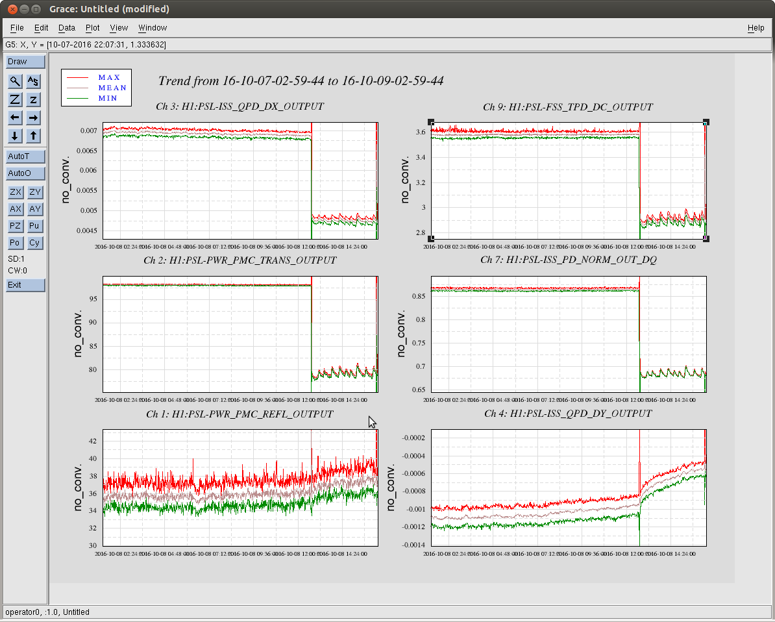
Task: Click the ZX zoom-along-X button
Action: pos(16,192)
